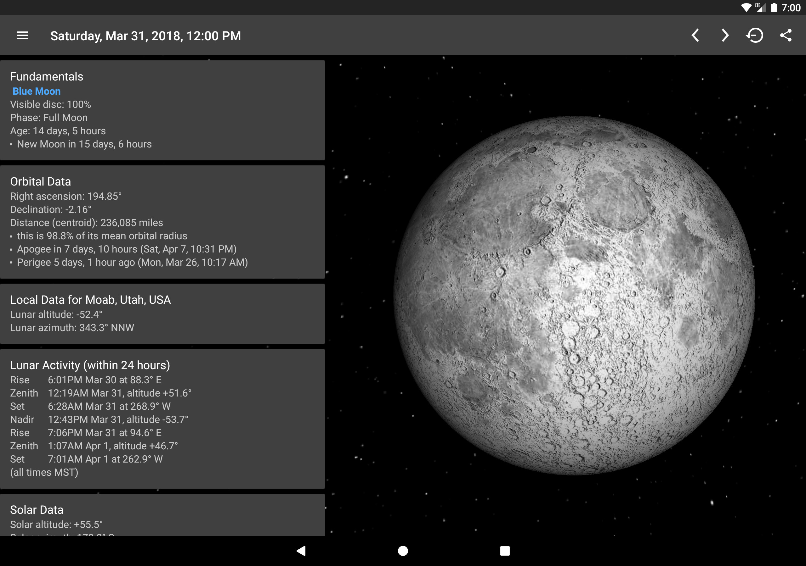806x566 pixels.
Task: Go to previous time step arrow
Action: (695, 36)
